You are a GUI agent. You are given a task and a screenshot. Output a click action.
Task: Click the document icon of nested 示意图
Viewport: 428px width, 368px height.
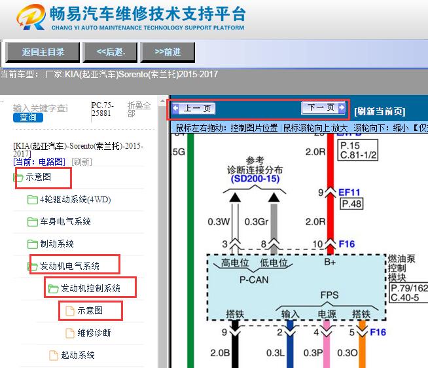pos(70,310)
